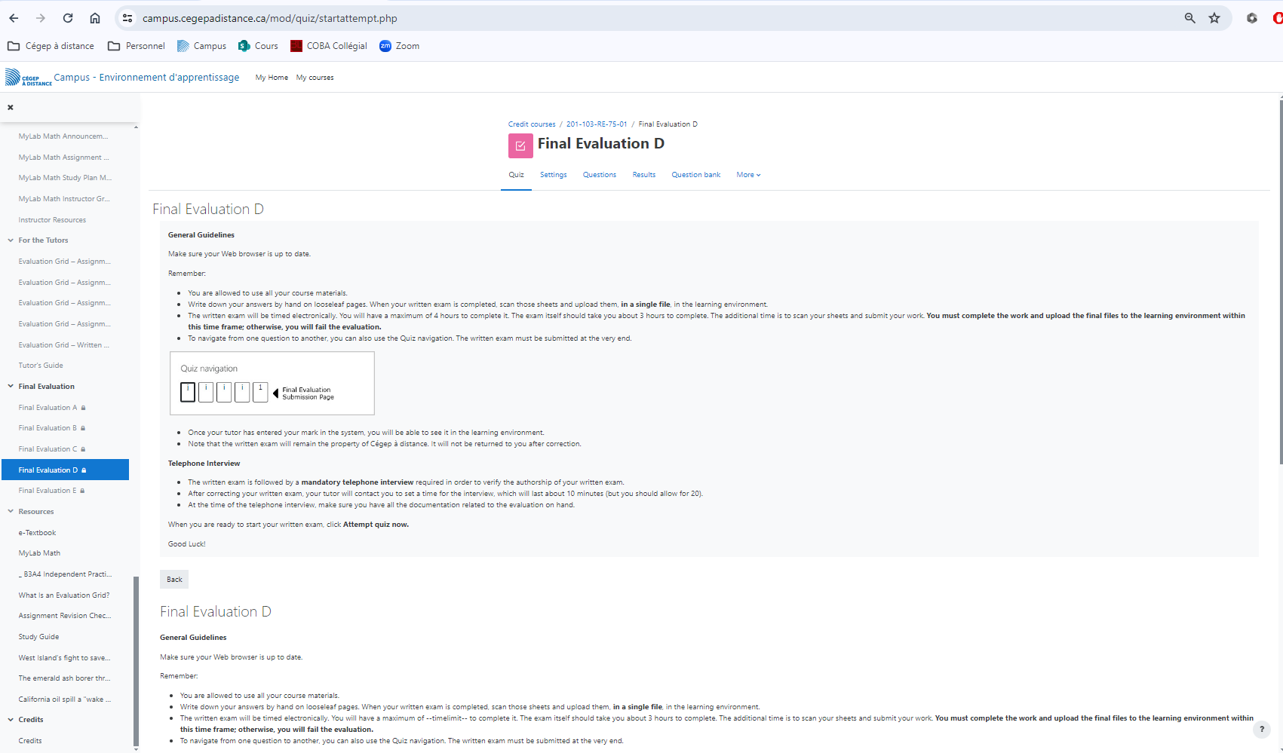Collapse the Resources sidebar section
1283x753 pixels.
pos(11,512)
